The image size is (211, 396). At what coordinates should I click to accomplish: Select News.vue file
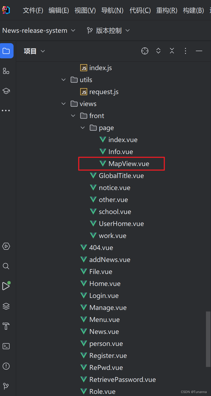point(104,332)
